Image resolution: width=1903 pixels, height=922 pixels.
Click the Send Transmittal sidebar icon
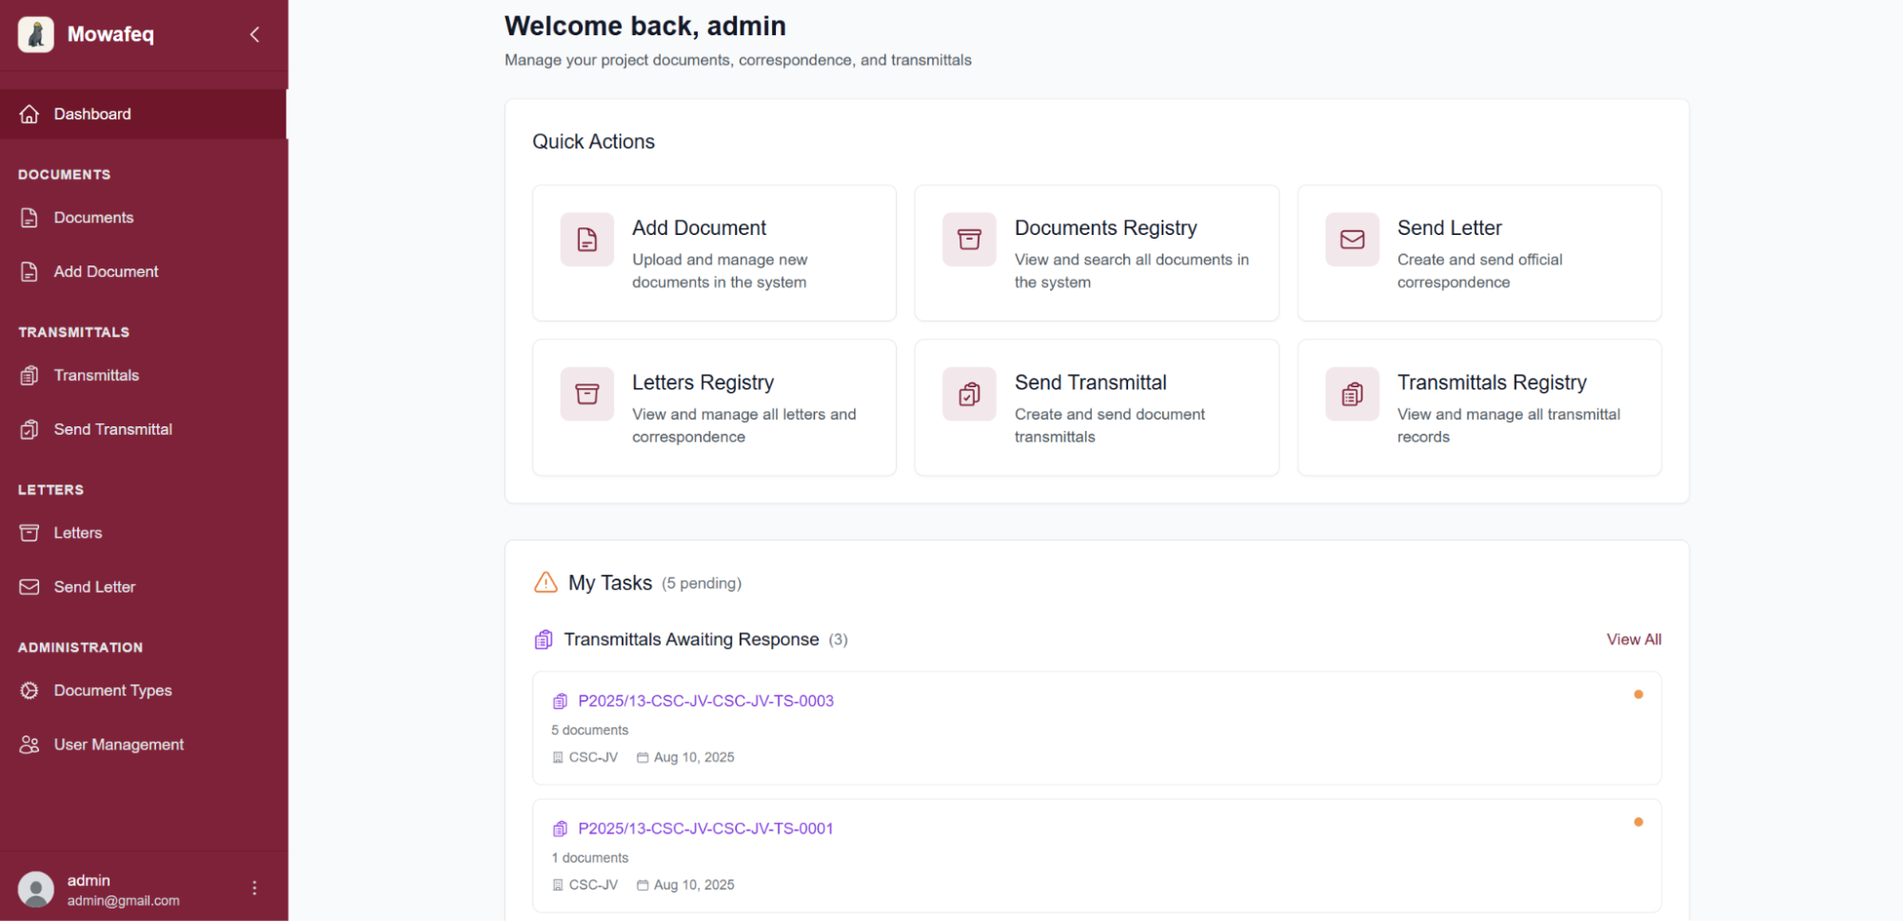tap(30, 429)
